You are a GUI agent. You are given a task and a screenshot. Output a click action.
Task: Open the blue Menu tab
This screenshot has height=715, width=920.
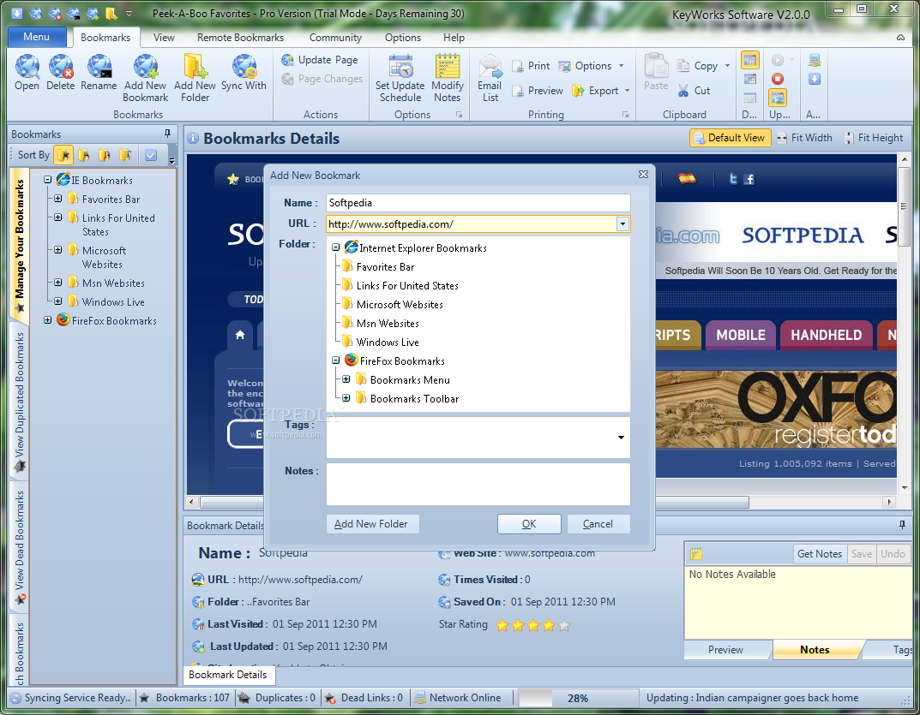(x=36, y=37)
